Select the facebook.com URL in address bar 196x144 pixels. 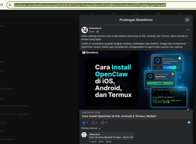(x=90, y=5)
